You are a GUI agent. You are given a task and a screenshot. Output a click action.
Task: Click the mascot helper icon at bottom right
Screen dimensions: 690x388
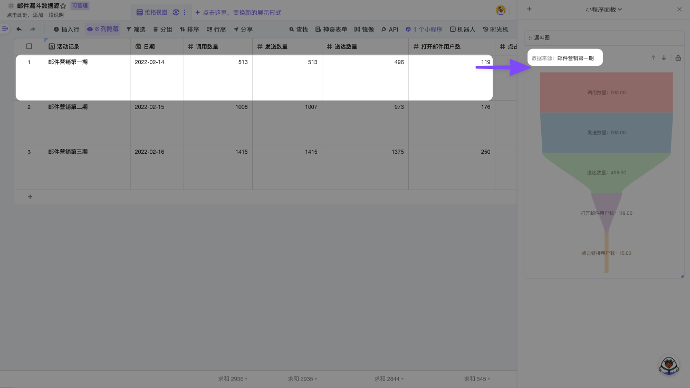(668, 365)
